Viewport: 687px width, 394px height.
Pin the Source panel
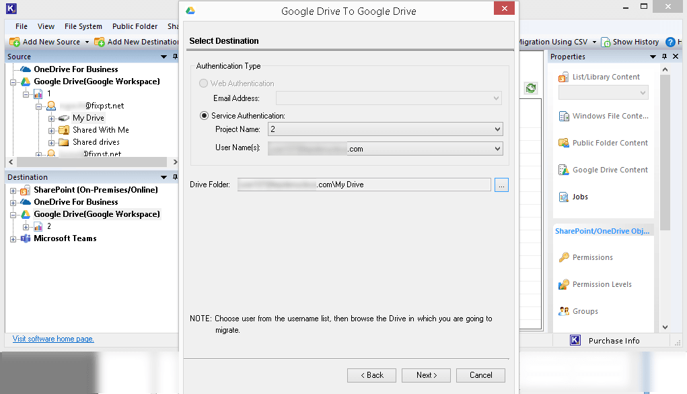pos(175,57)
